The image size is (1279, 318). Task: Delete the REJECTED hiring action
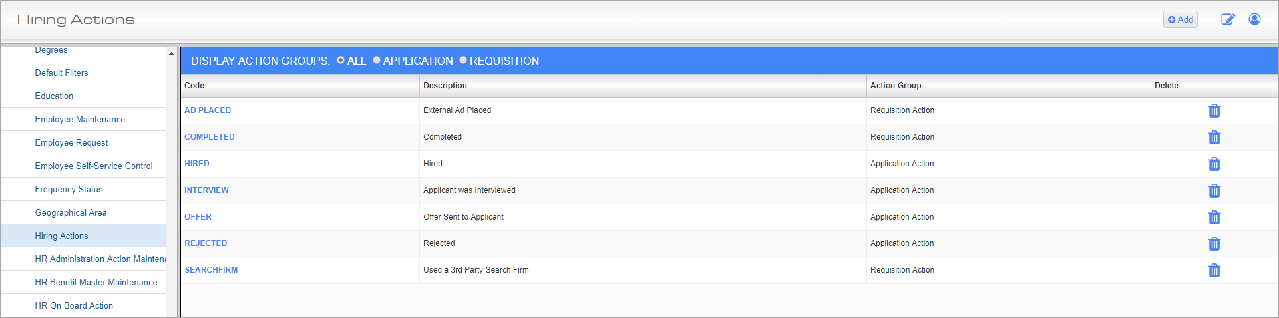tap(1214, 244)
